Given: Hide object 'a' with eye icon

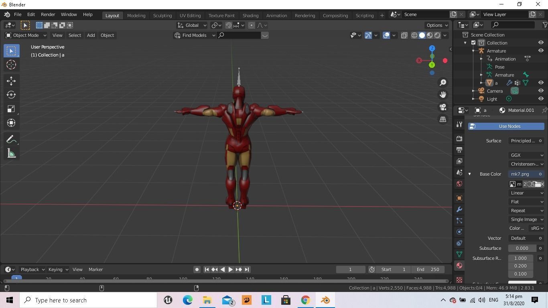Looking at the screenshot, I should tap(541, 83).
